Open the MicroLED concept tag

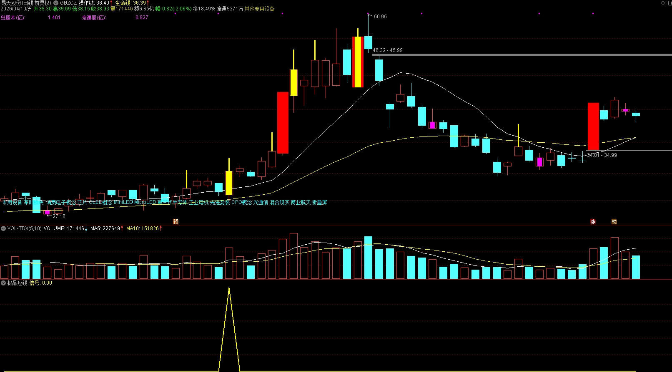[x=145, y=203]
